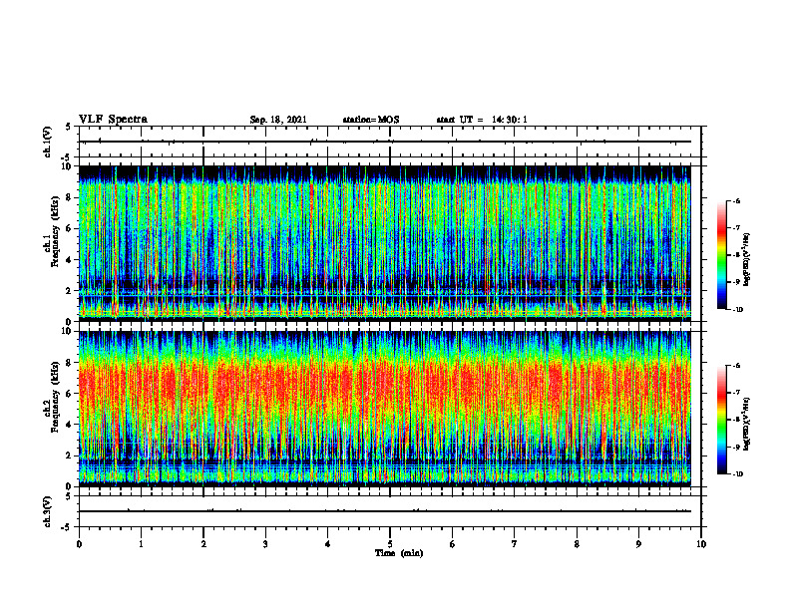Click the "Time (min)" x-axis label
Viewport: 790px width, 610px height.
pyautogui.click(x=399, y=553)
